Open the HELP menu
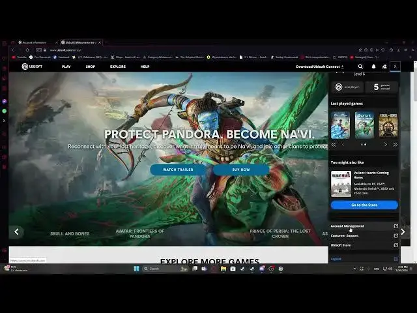Image resolution: width=417 pixels, height=313 pixels. pos(145,67)
